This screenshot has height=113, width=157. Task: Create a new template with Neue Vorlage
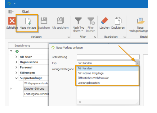(x=28, y=23)
